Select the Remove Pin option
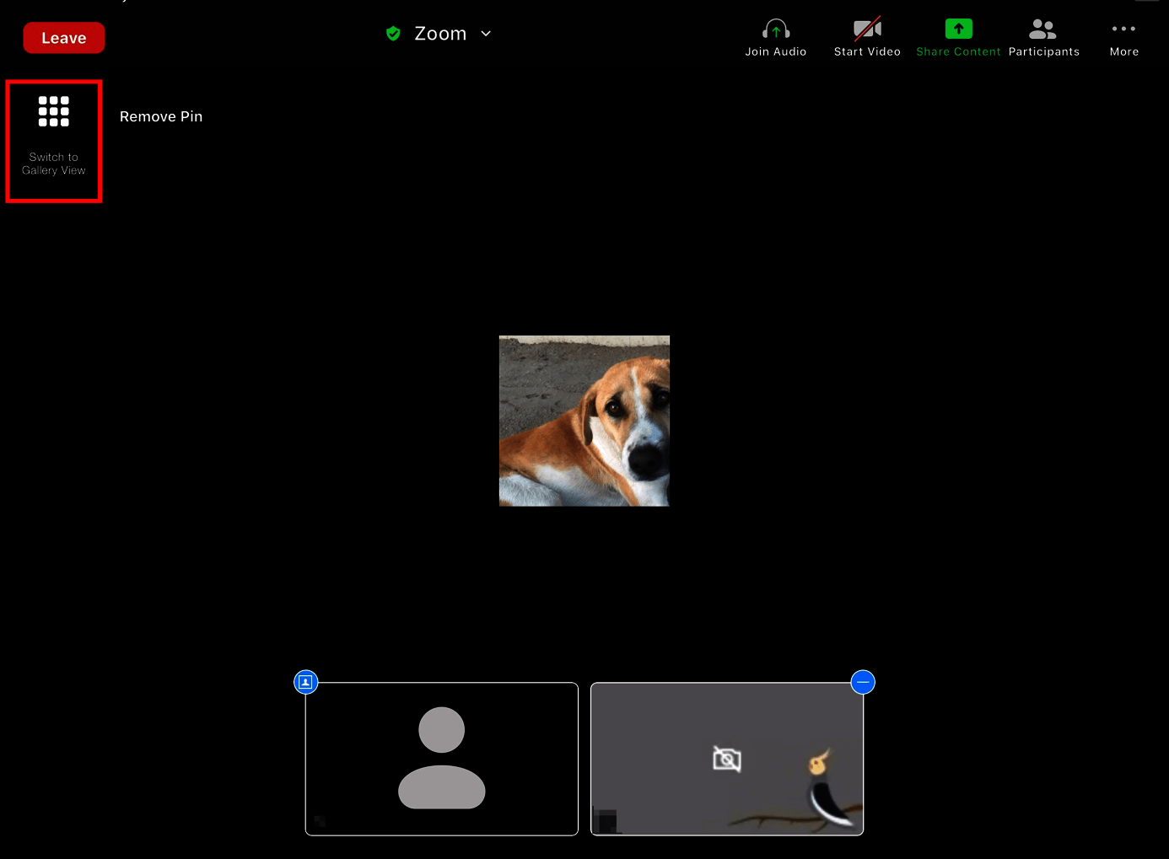Screen dimensions: 1169x859 pos(160,116)
